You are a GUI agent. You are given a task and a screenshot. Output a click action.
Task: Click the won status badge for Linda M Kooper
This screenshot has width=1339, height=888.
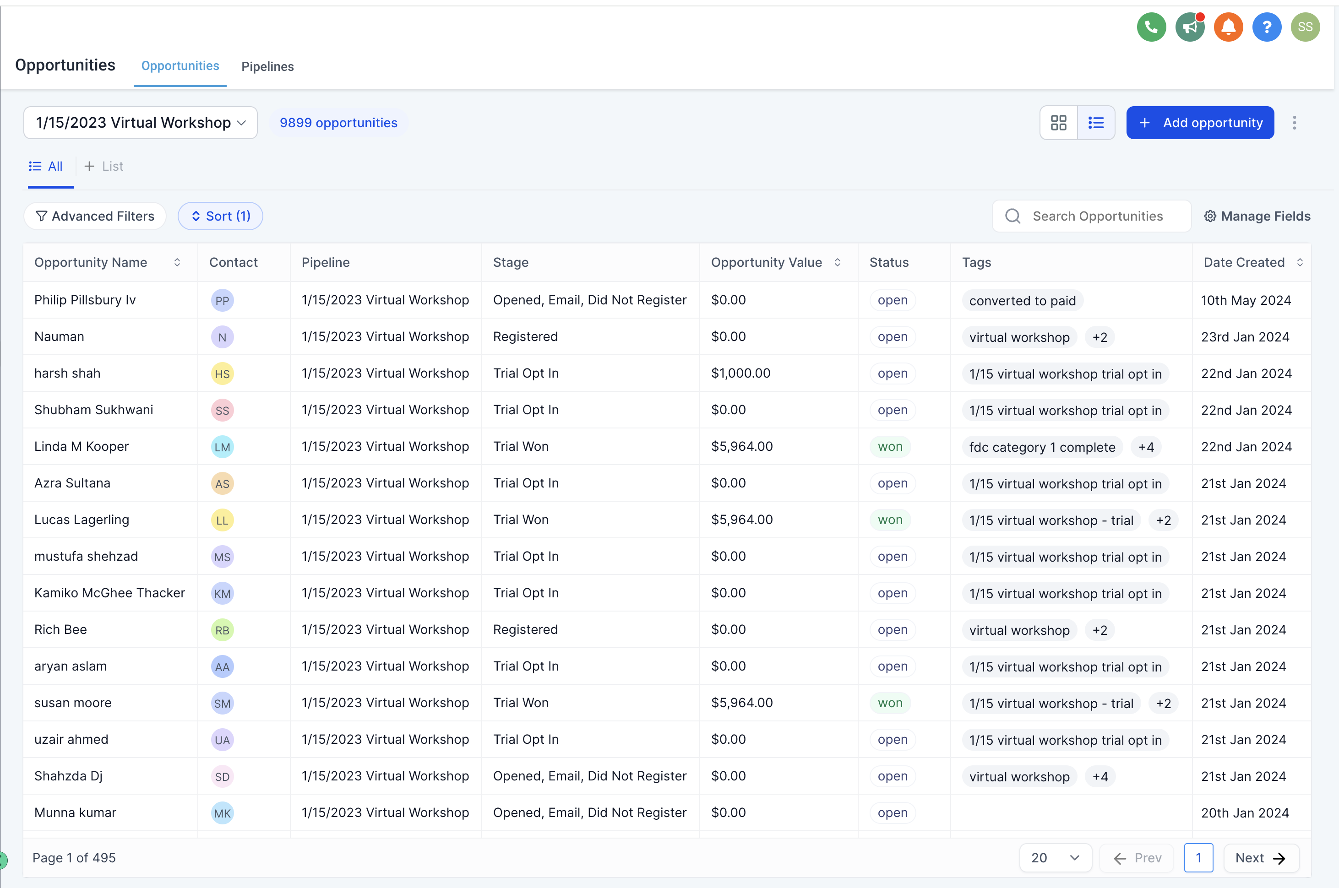(x=890, y=447)
